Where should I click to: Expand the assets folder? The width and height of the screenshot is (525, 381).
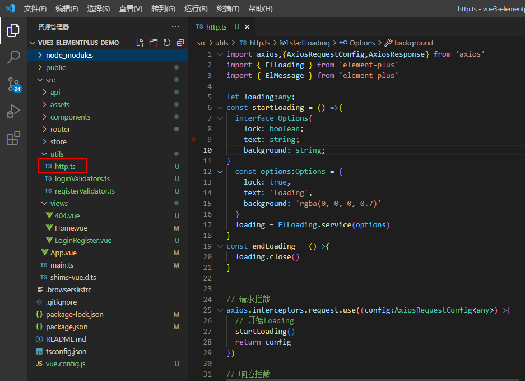(44, 104)
